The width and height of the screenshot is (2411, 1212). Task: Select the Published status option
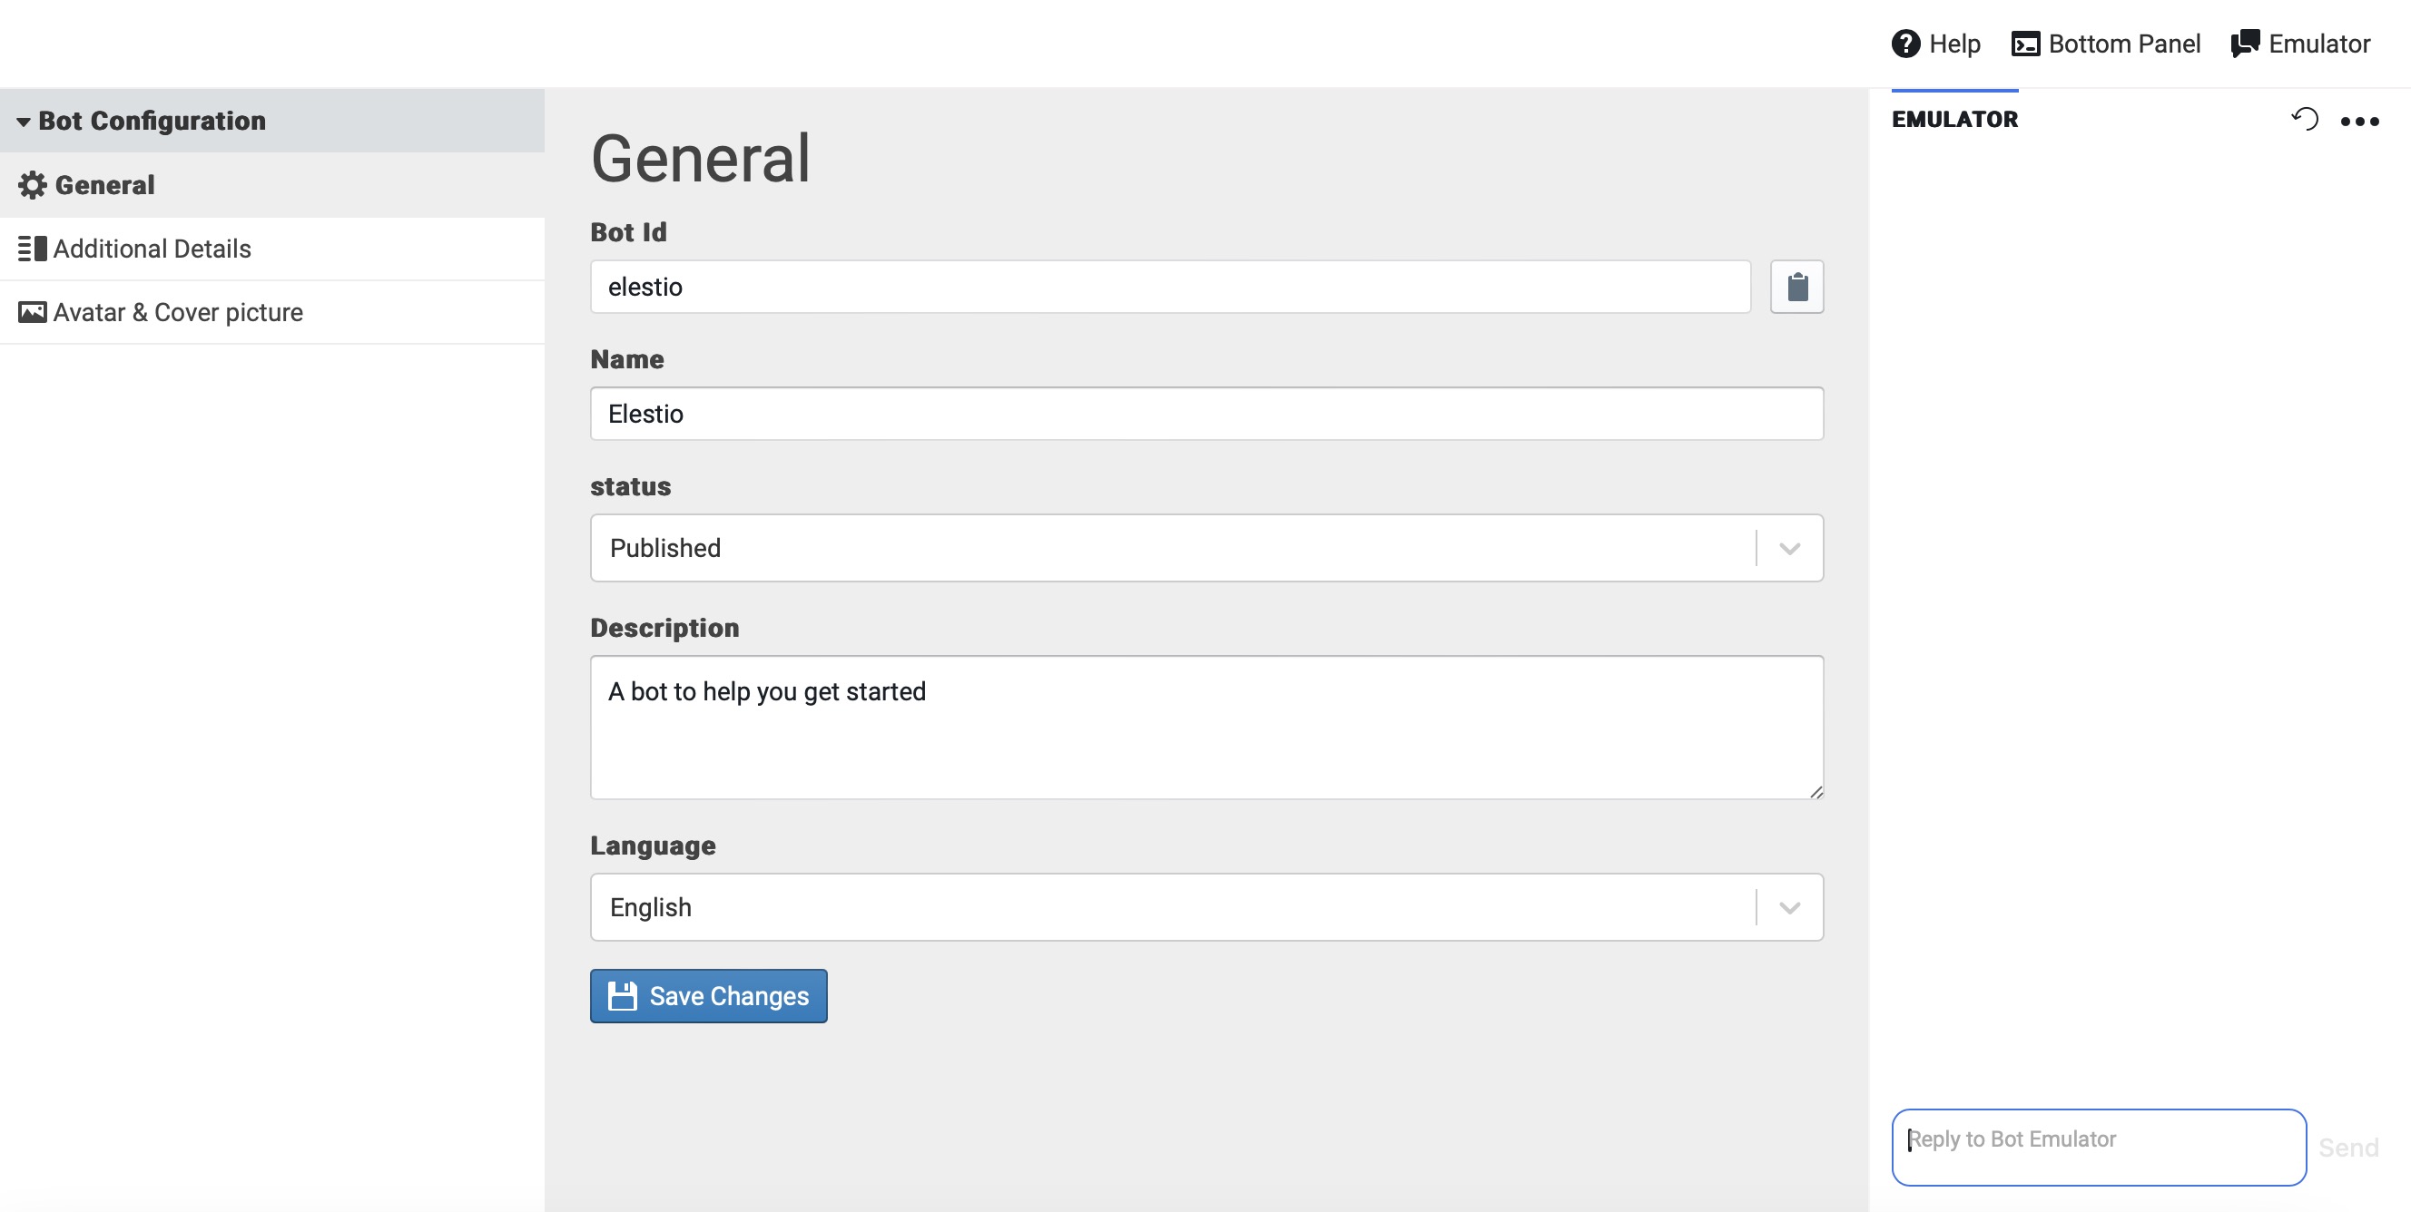(x=1208, y=547)
